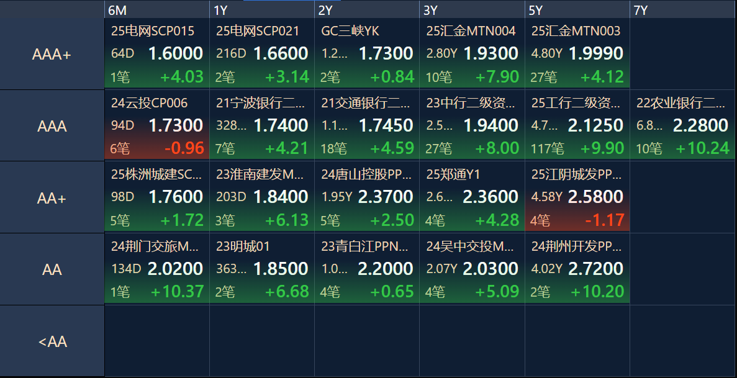The image size is (737, 378).
Task: Click the yield value 2.1250
Action: point(596,125)
